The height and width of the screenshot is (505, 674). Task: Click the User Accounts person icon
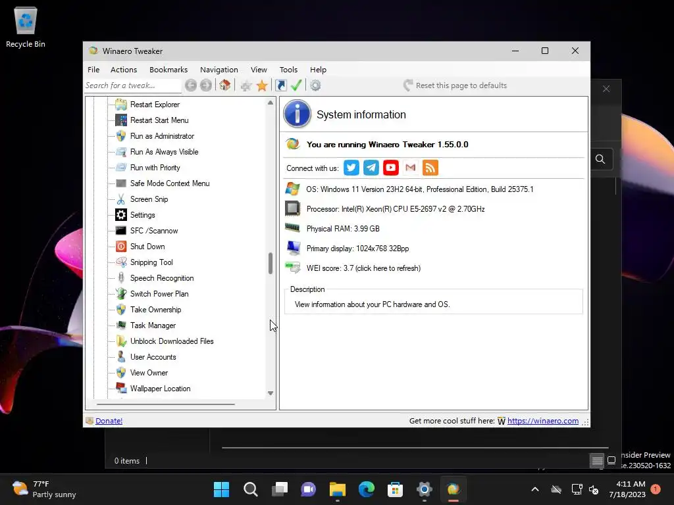(x=121, y=357)
